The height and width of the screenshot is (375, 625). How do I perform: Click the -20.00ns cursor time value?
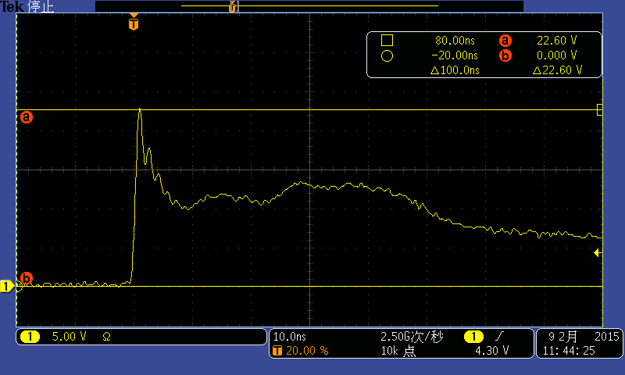[x=455, y=55]
